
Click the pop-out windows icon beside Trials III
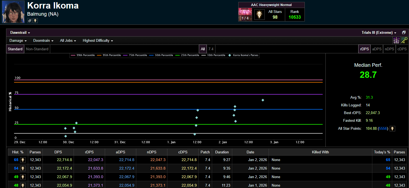coord(404,32)
